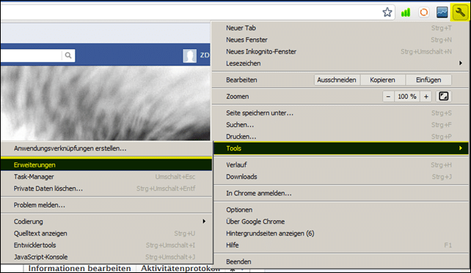
Task: Click the Ausschneiden button
Action: (337, 80)
